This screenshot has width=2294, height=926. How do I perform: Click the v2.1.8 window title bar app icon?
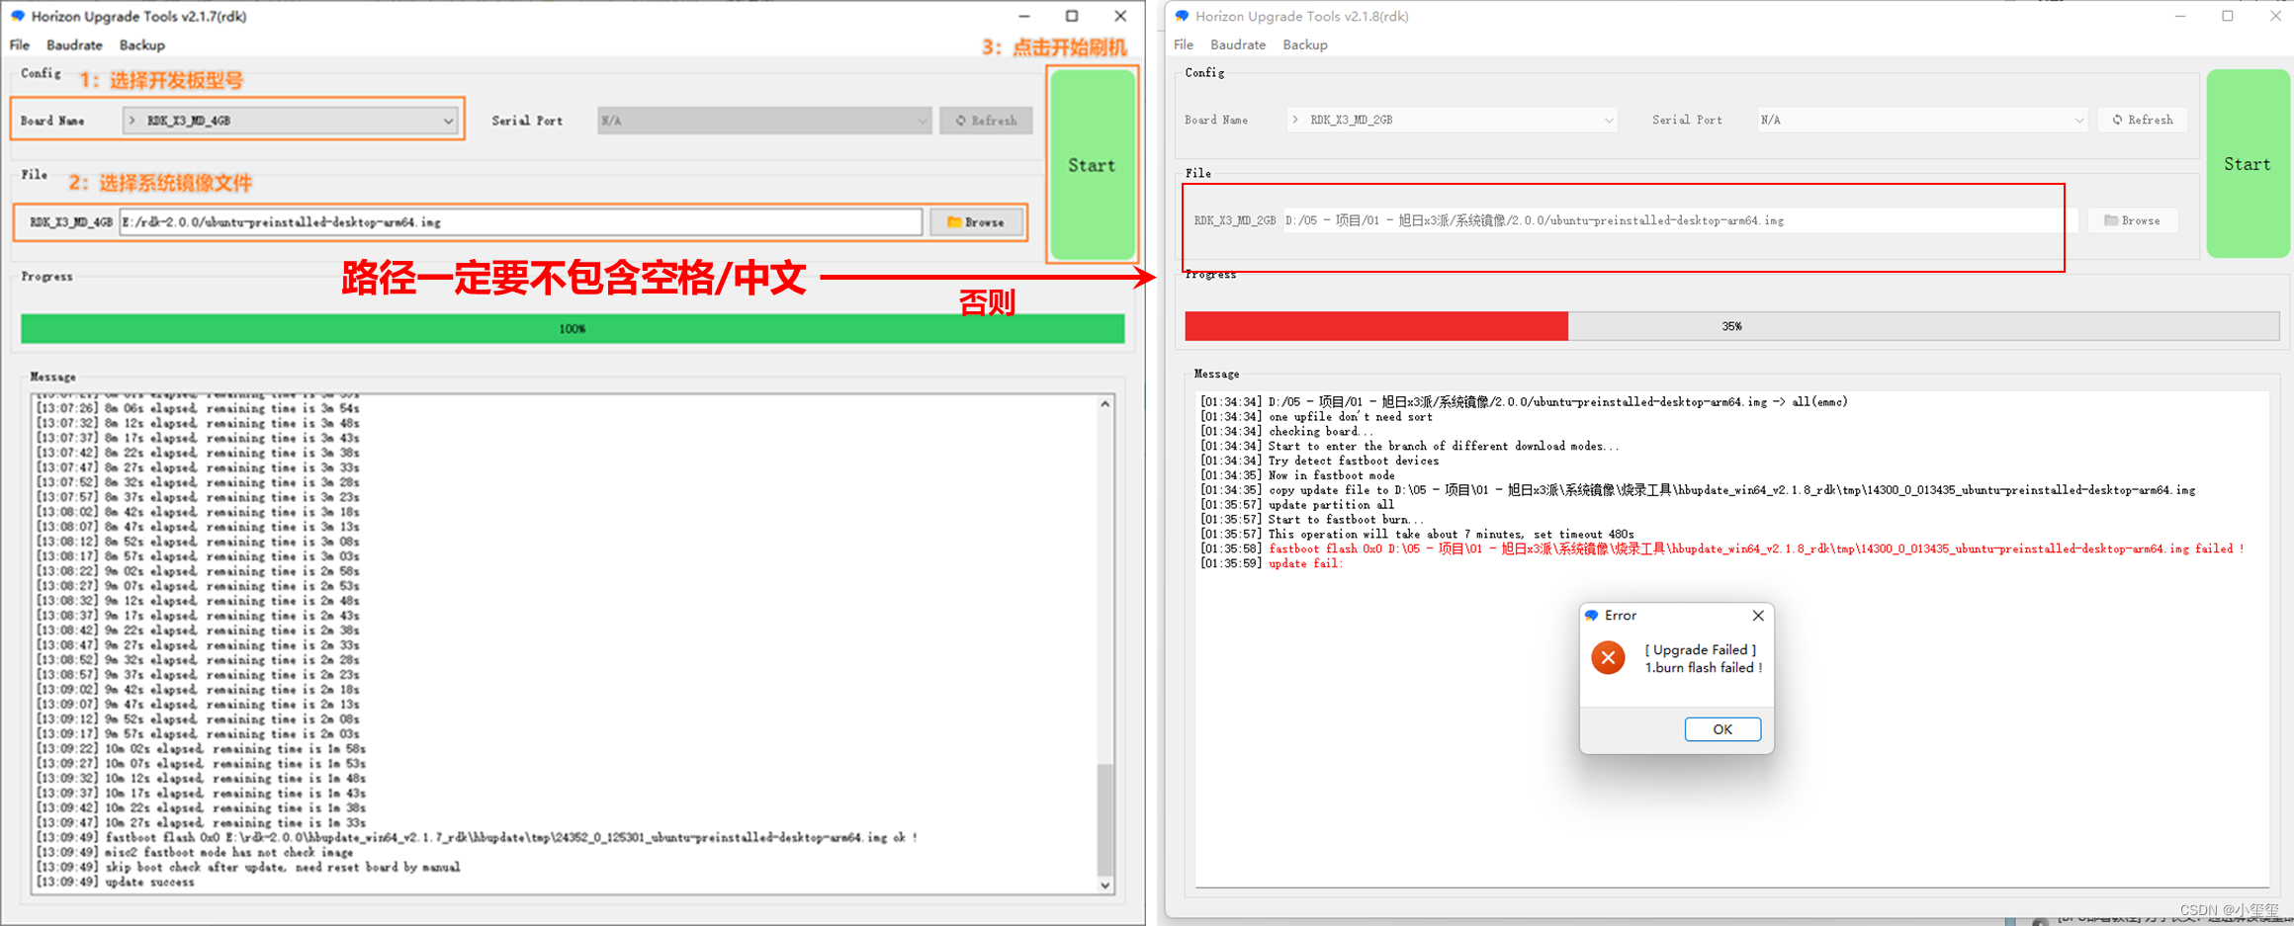pos(1182,16)
